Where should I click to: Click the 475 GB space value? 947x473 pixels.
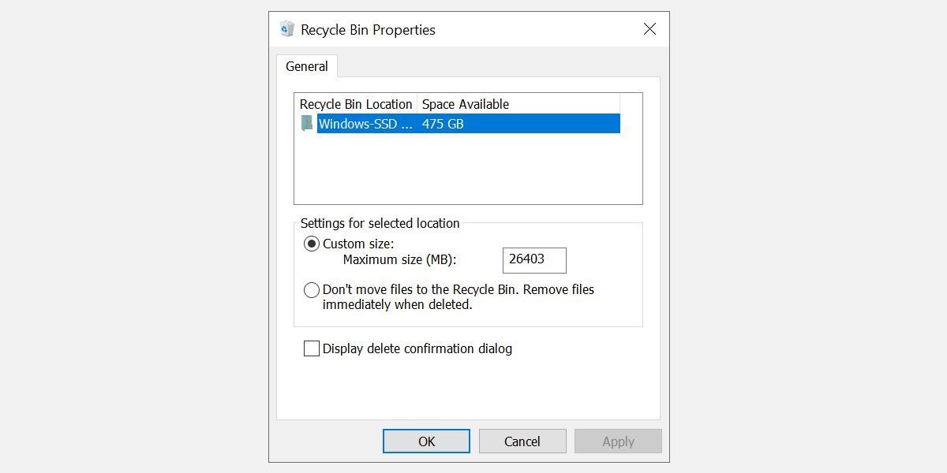coord(443,124)
